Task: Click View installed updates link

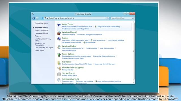Action: coord(69,50)
